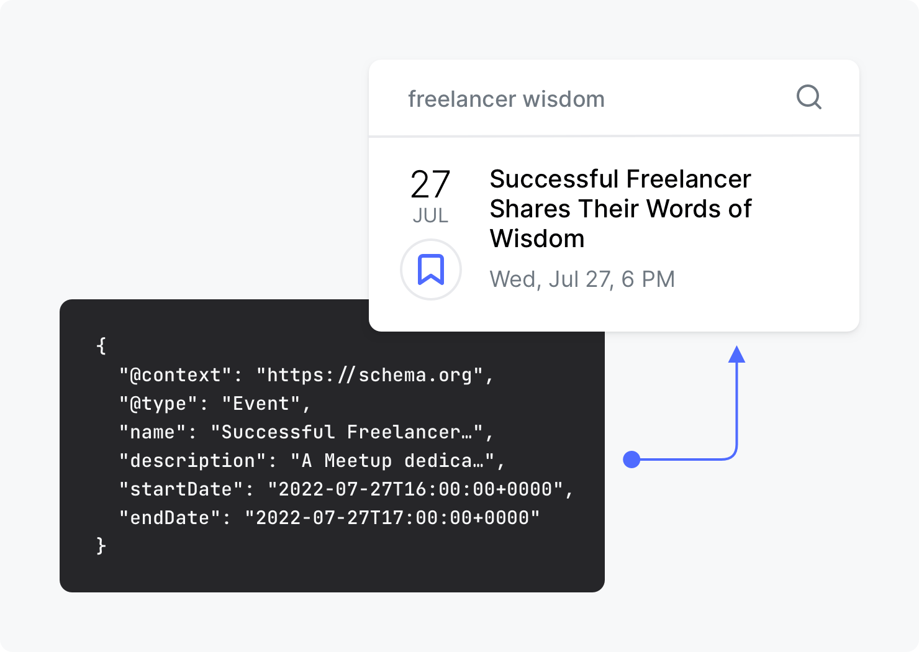Click the "startDate" code line

346,489
